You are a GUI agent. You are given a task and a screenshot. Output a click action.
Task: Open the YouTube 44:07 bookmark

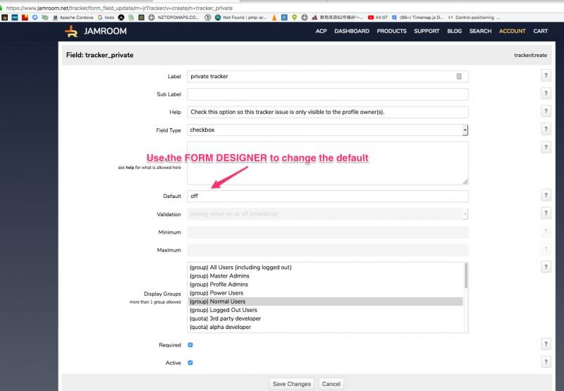[x=378, y=17]
